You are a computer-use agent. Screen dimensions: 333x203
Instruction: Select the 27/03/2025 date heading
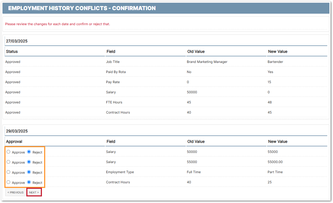click(17, 41)
